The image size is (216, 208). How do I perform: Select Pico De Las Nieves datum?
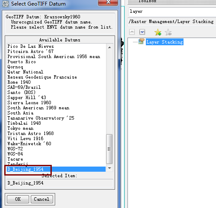(x=56, y=46)
